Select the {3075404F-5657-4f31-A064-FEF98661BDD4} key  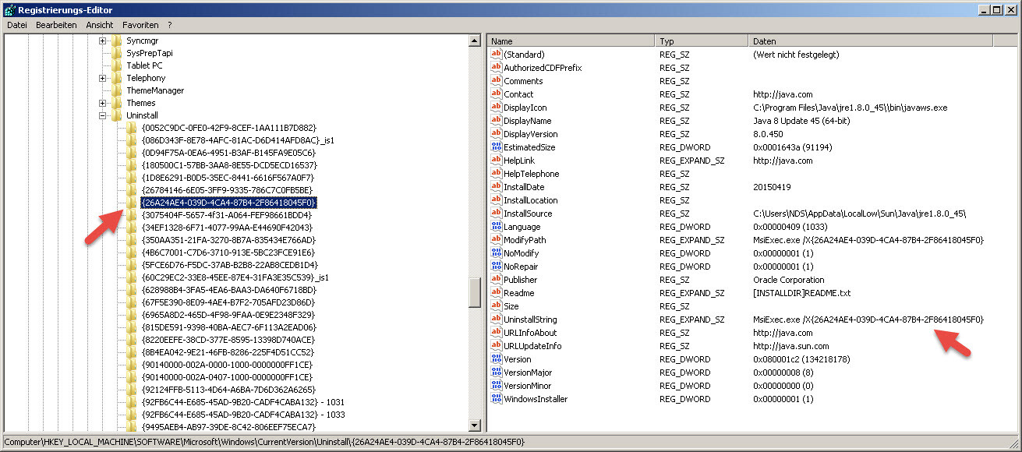[227, 215]
